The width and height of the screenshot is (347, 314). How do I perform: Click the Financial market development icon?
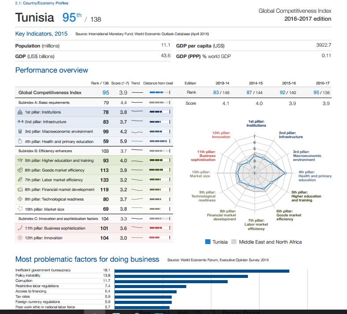pyautogui.click(x=20, y=190)
